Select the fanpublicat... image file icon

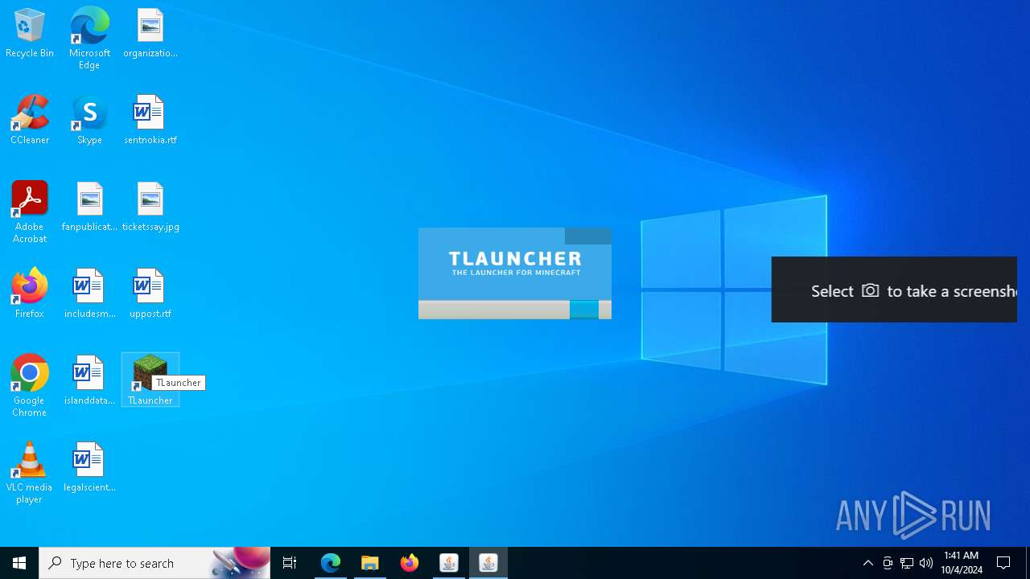(89, 207)
